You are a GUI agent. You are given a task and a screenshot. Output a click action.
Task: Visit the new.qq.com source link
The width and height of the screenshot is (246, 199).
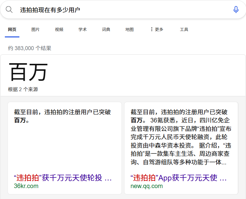pos(147,186)
